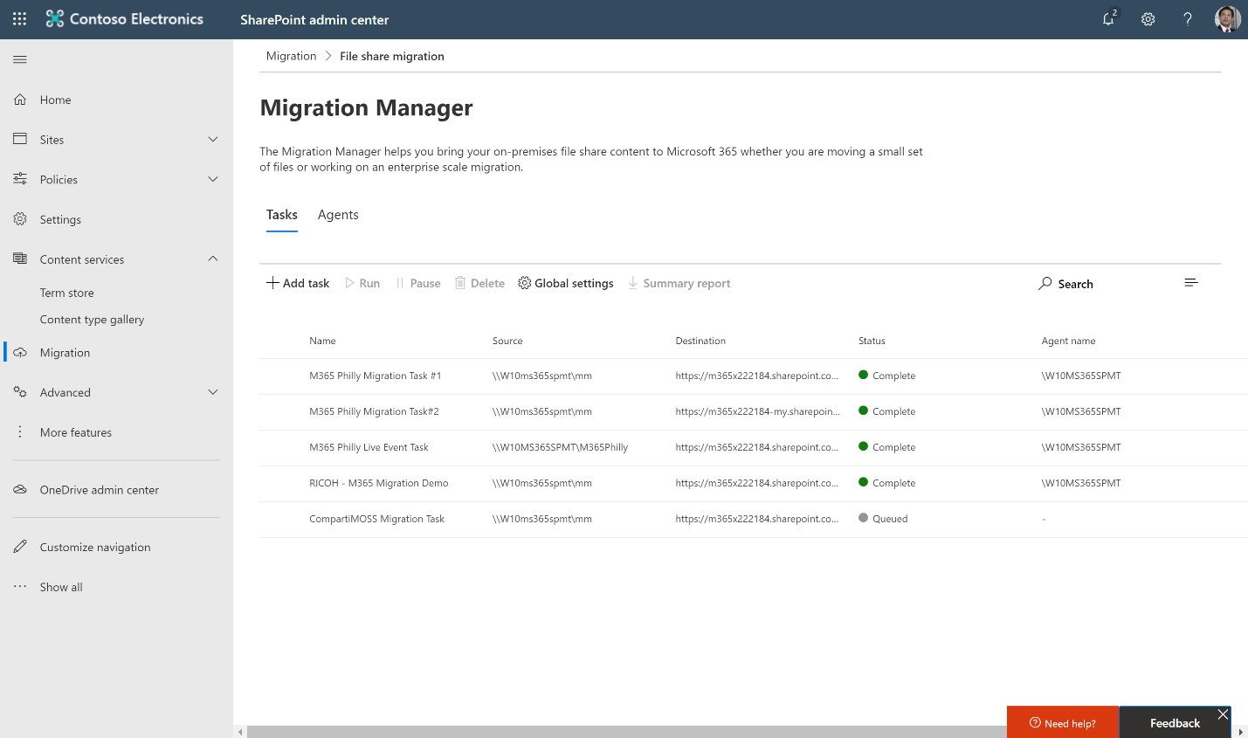Open the OneDrive admin center
Image resolution: width=1248 pixels, height=738 pixels.
(99, 489)
